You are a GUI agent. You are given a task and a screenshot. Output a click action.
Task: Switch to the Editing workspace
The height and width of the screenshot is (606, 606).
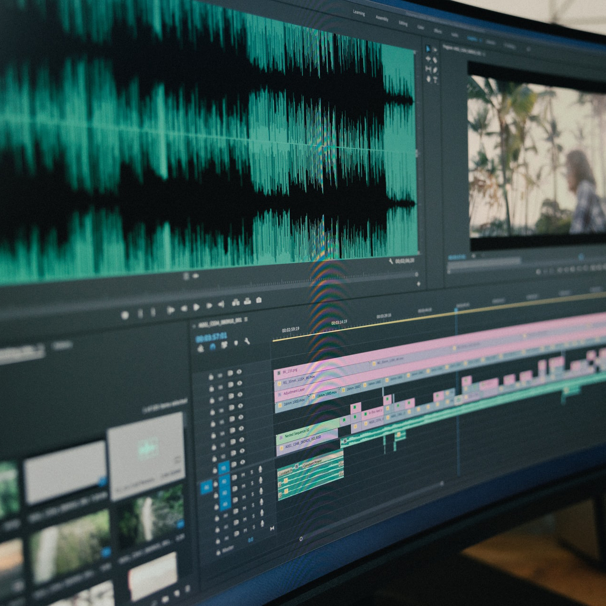click(x=403, y=23)
